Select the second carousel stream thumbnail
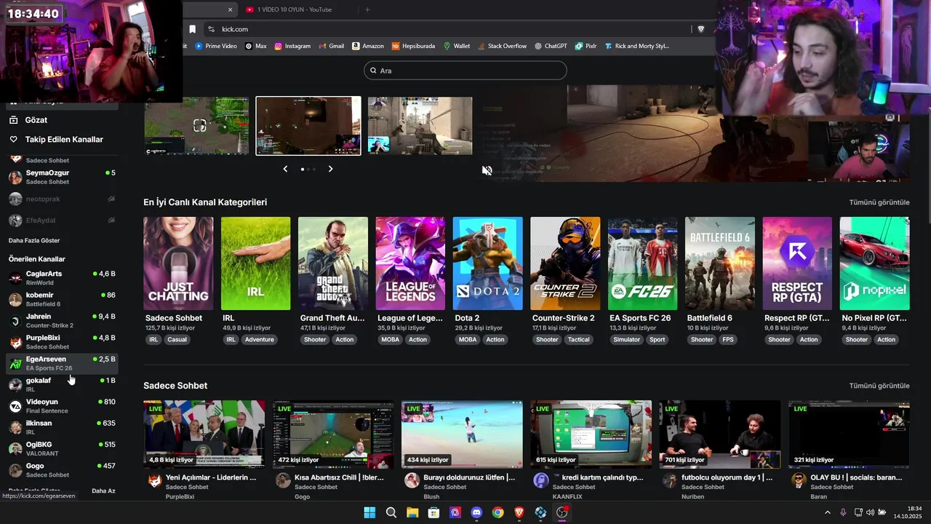This screenshot has width=931, height=524. click(308, 126)
